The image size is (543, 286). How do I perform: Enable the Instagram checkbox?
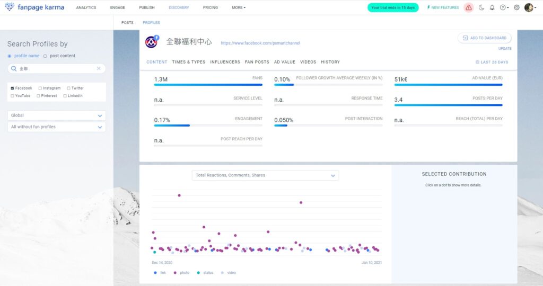pos(40,88)
